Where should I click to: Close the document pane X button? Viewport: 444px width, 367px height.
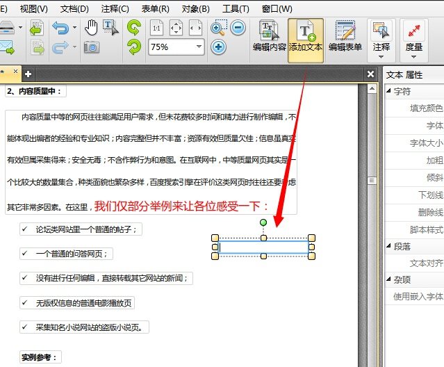370,74
